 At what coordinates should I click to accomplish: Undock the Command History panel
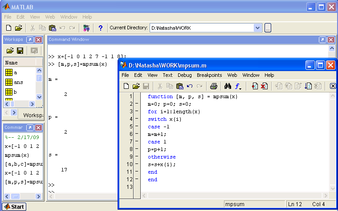pyautogui.click(x=30, y=128)
